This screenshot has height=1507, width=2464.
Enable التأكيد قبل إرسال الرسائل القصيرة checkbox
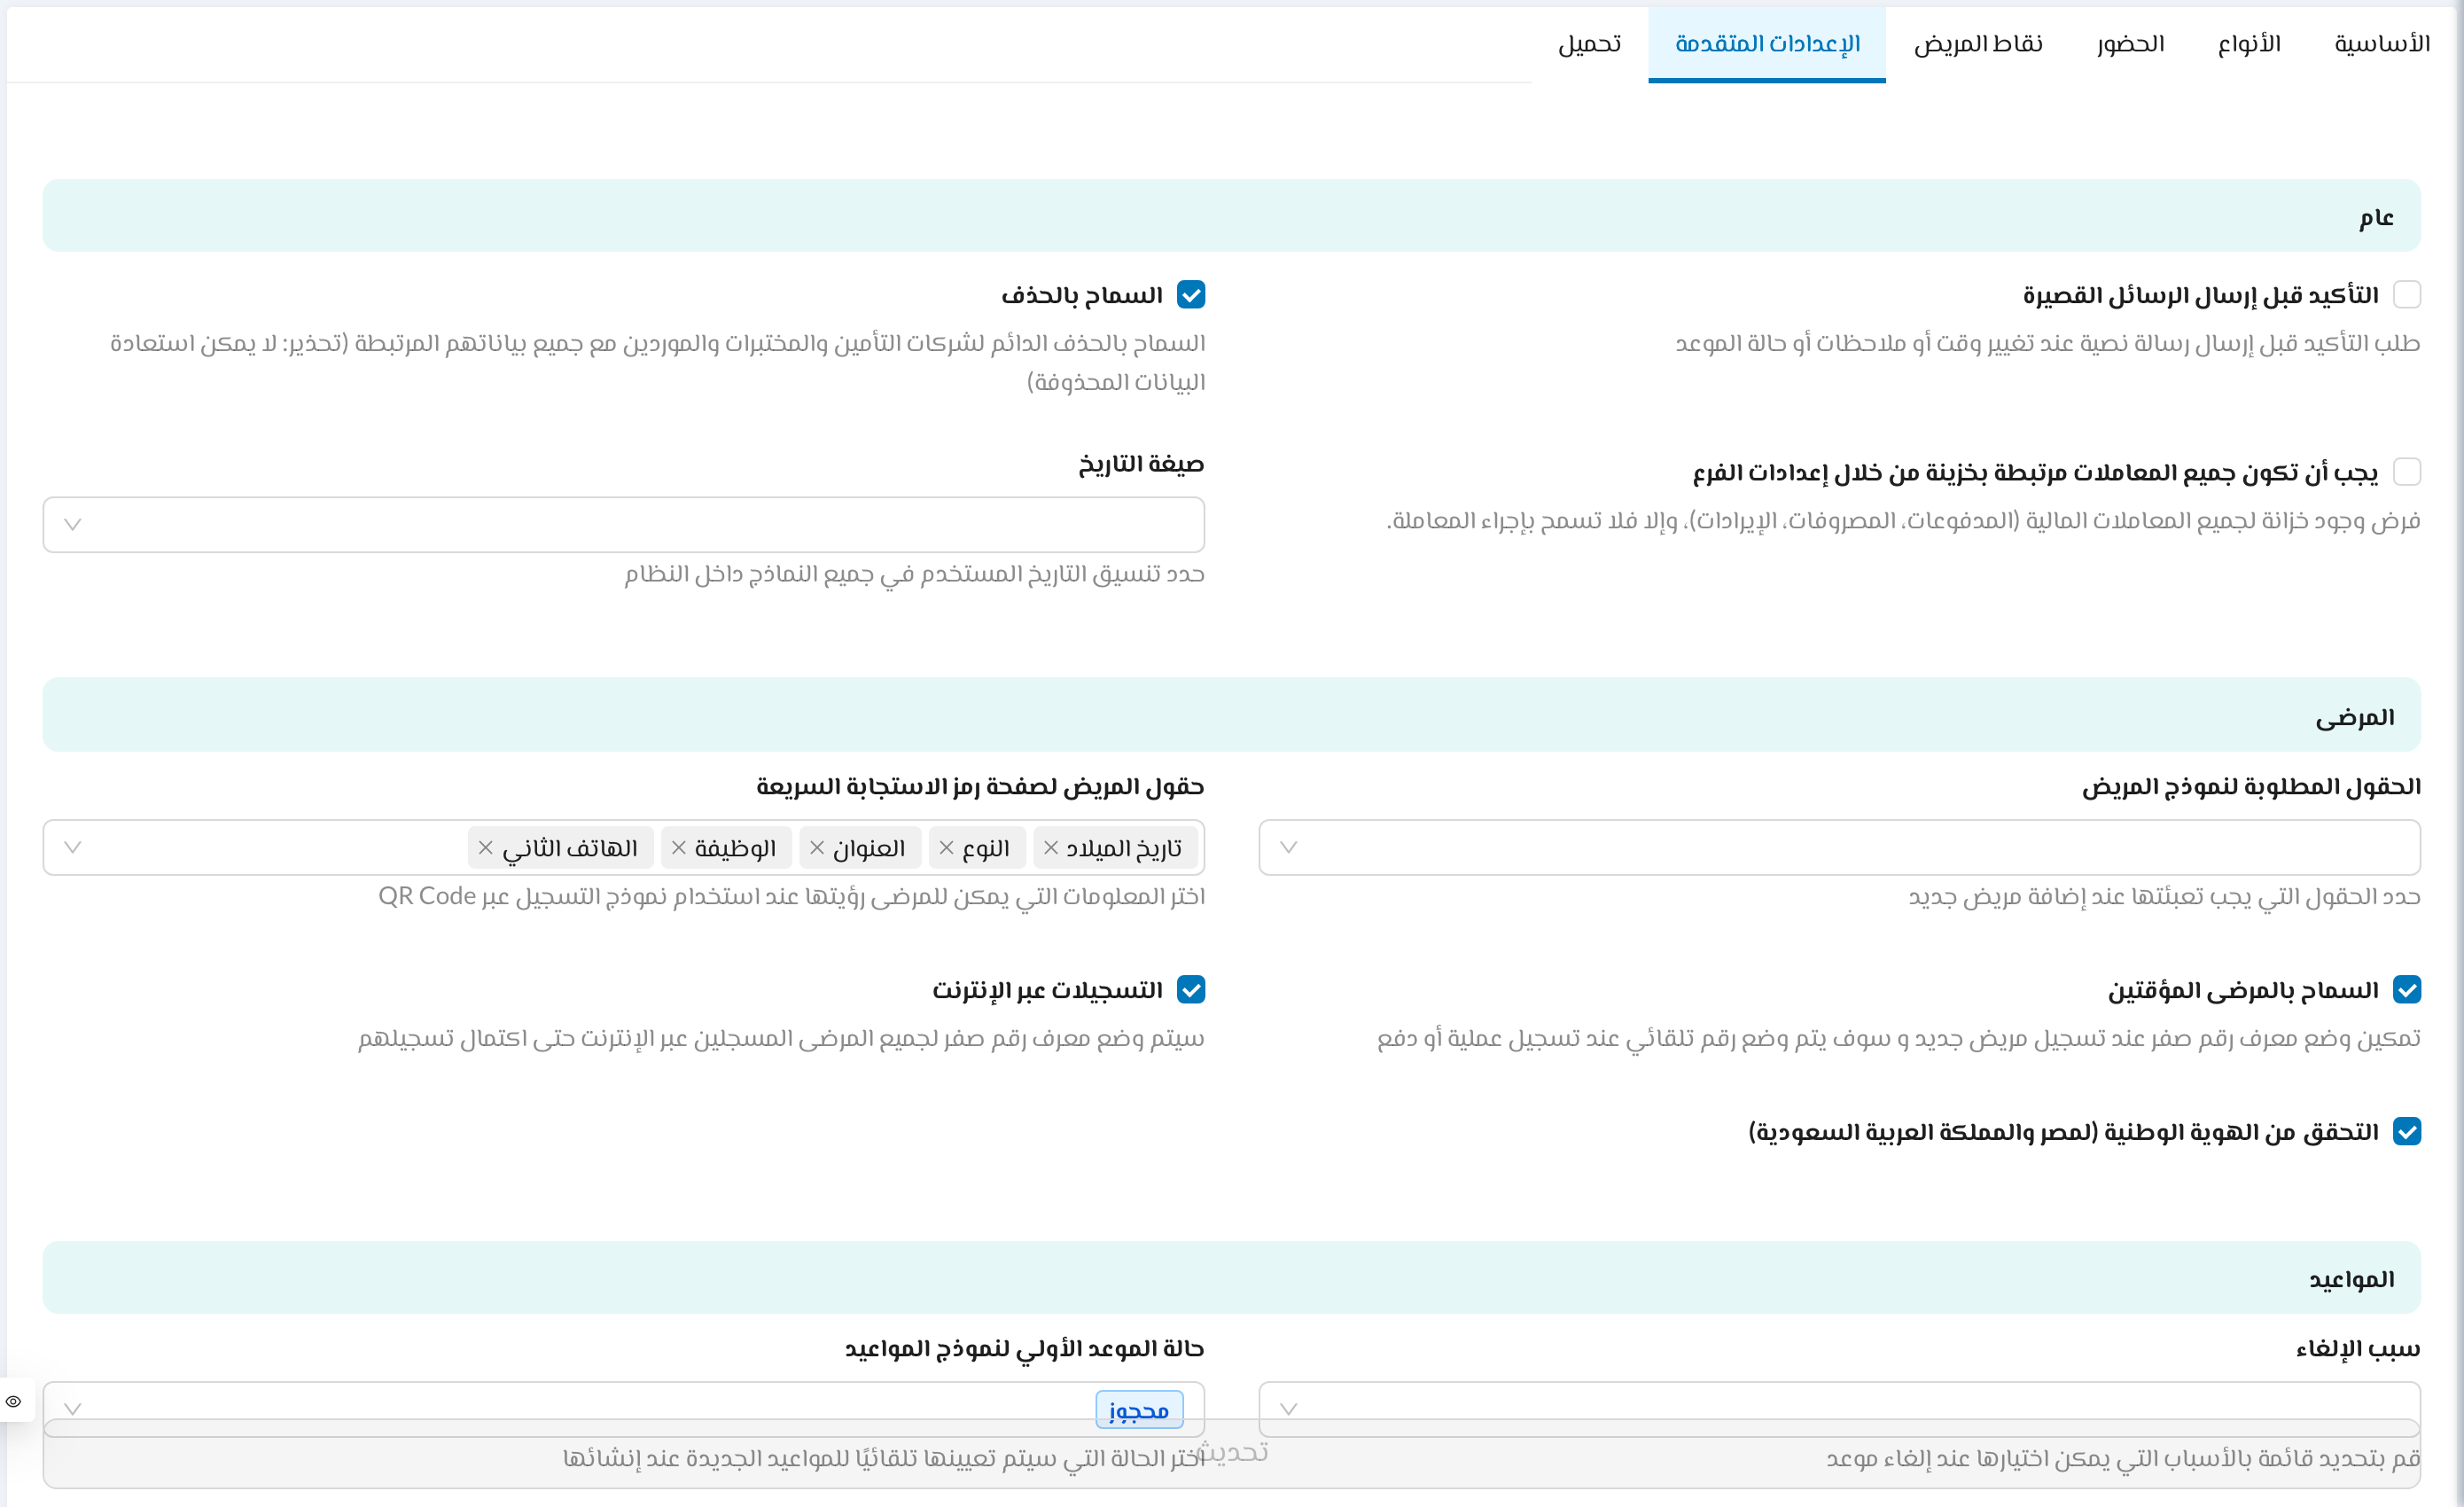[x=2407, y=295]
